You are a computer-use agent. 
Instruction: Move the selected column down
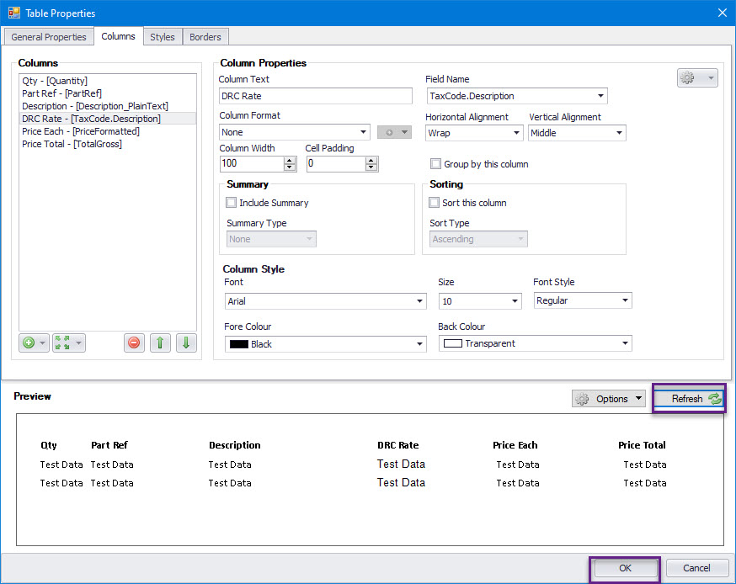[x=186, y=342]
